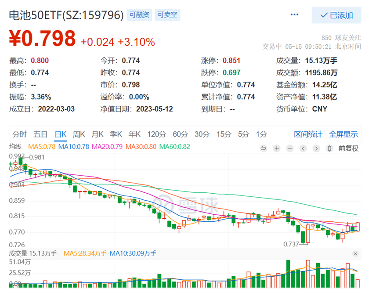Click the 已添加 watchlist button

(x=336, y=15)
